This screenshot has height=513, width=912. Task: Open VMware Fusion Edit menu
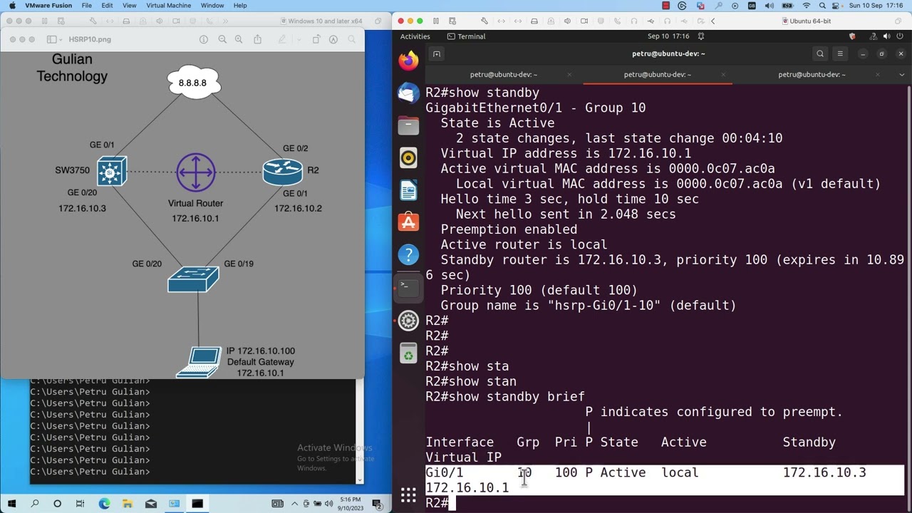tap(107, 6)
